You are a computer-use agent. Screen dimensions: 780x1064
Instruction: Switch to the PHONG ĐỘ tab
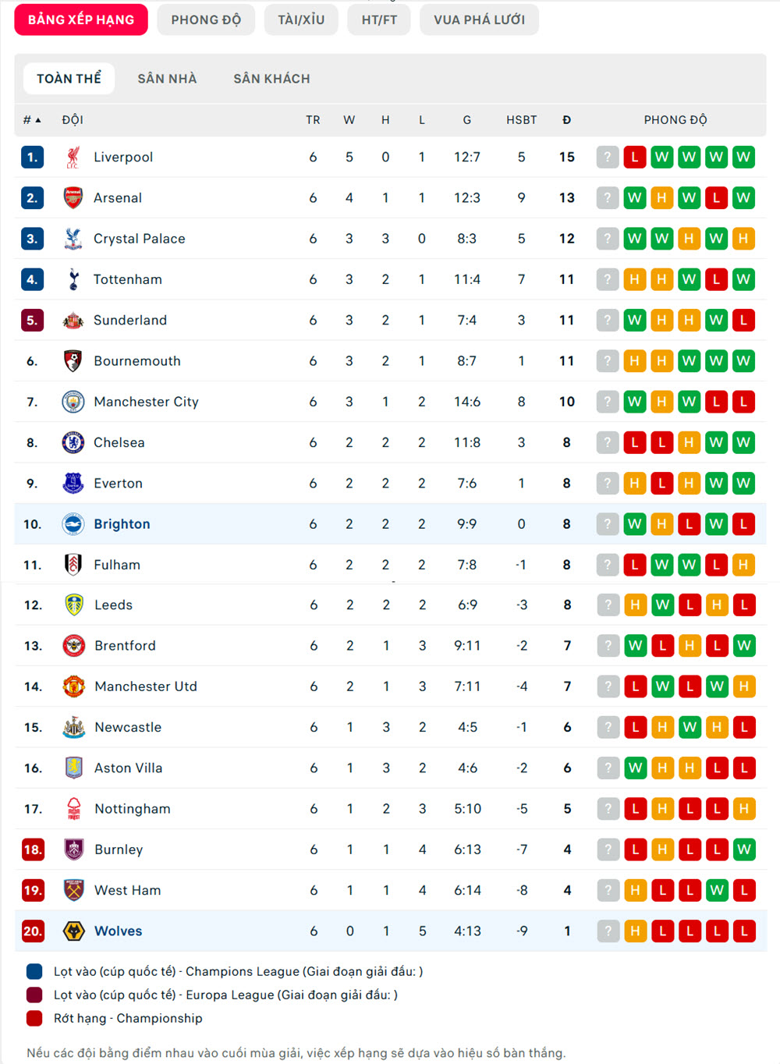206,20
